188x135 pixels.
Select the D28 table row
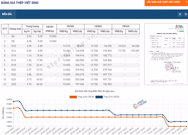(x=70, y=84)
